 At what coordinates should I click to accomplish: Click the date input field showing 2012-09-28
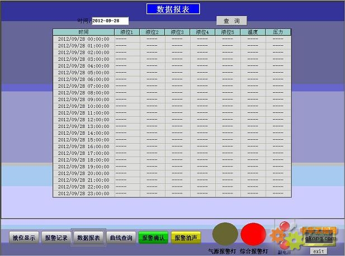click(110, 21)
